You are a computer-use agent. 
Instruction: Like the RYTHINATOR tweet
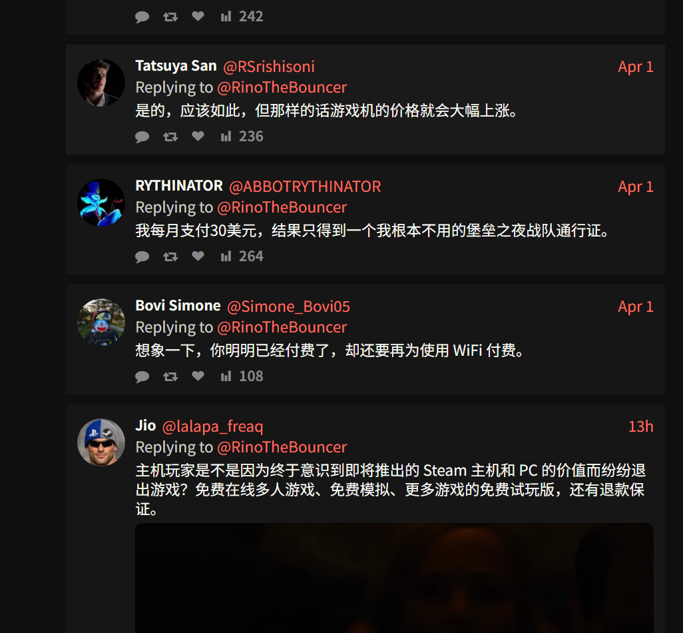[198, 257]
